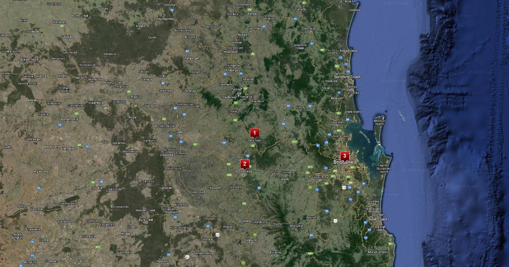Click the Murwillumbah label
This screenshot has height=267, width=509.
(378, 252)
